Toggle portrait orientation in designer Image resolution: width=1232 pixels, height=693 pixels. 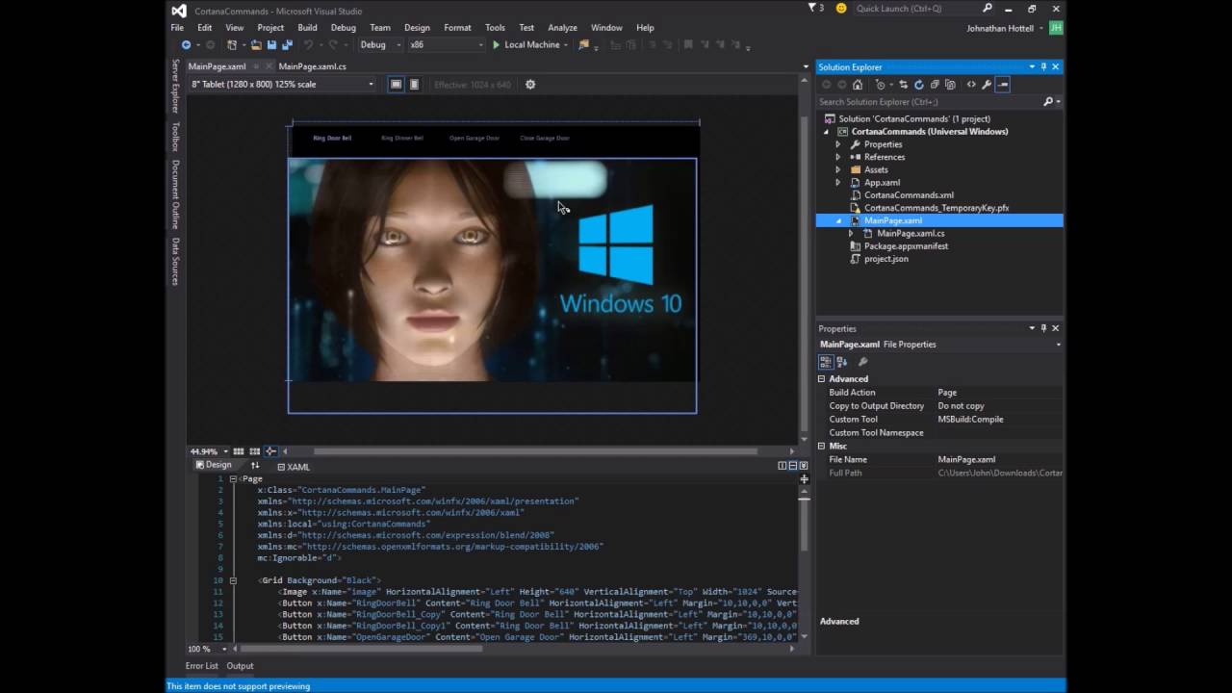[x=415, y=84]
